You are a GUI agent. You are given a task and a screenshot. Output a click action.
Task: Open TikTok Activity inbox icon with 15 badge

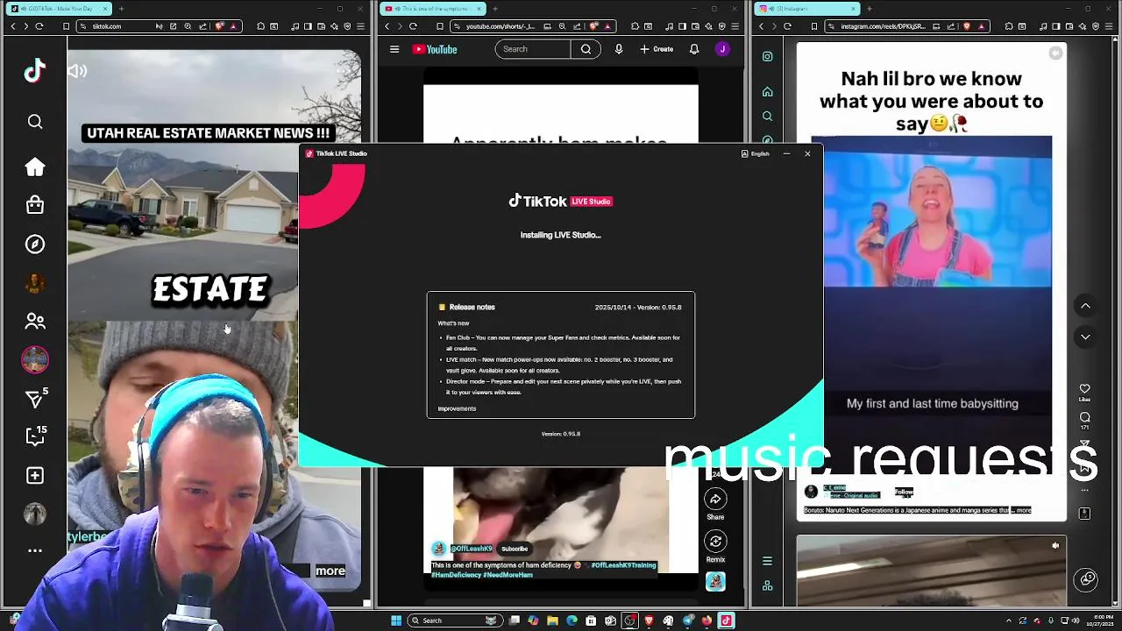(35, 436)
